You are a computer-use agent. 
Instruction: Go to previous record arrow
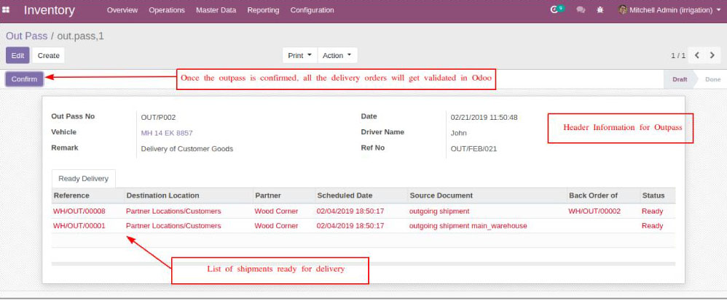(x=697, y=55)
